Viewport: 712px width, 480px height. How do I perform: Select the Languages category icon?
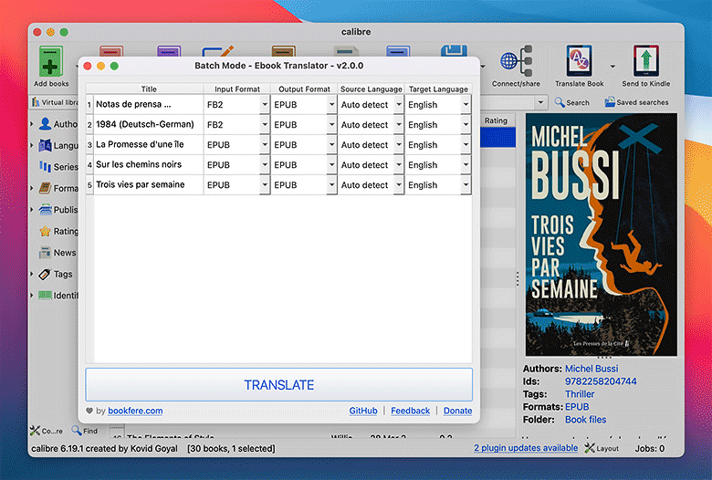coord(45,145)
